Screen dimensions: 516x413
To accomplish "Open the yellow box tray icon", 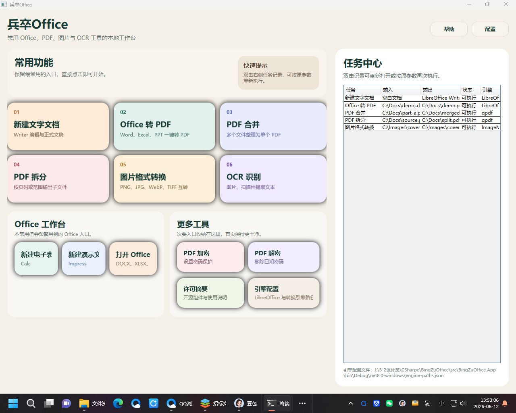I will (415, 403).
